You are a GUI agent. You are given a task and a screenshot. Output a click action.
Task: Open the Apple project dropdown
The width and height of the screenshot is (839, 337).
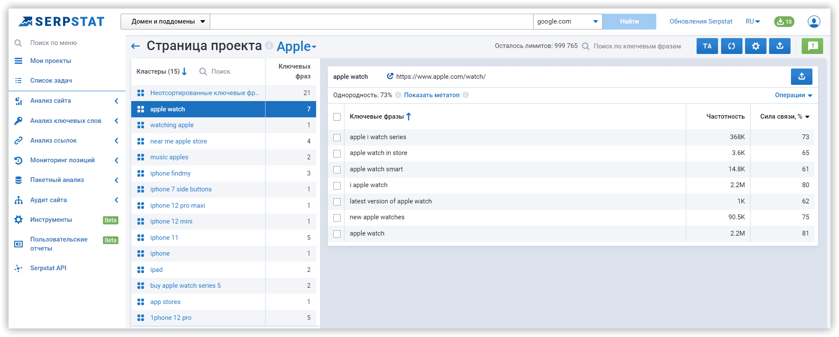click(296, 46)
